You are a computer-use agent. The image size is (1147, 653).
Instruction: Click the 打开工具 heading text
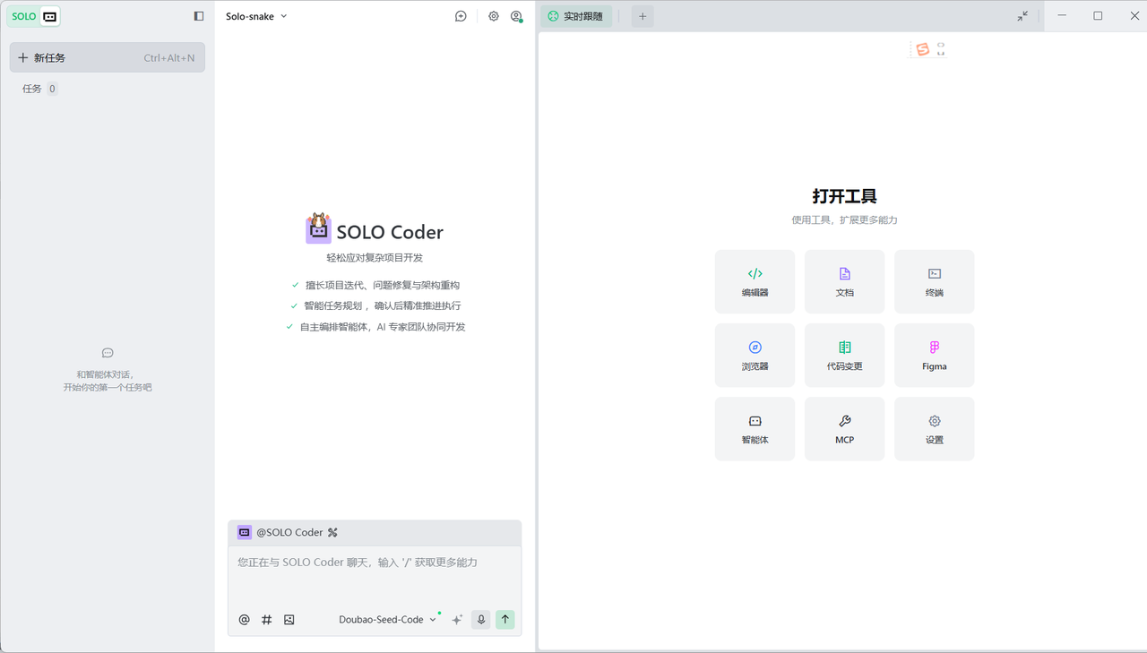[x=844, y=196]
